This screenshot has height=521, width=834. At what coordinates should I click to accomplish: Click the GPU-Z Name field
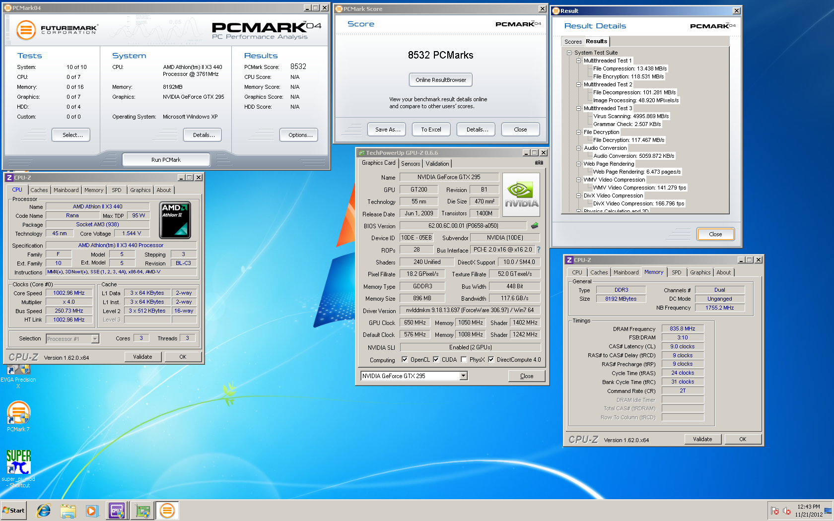449,177
